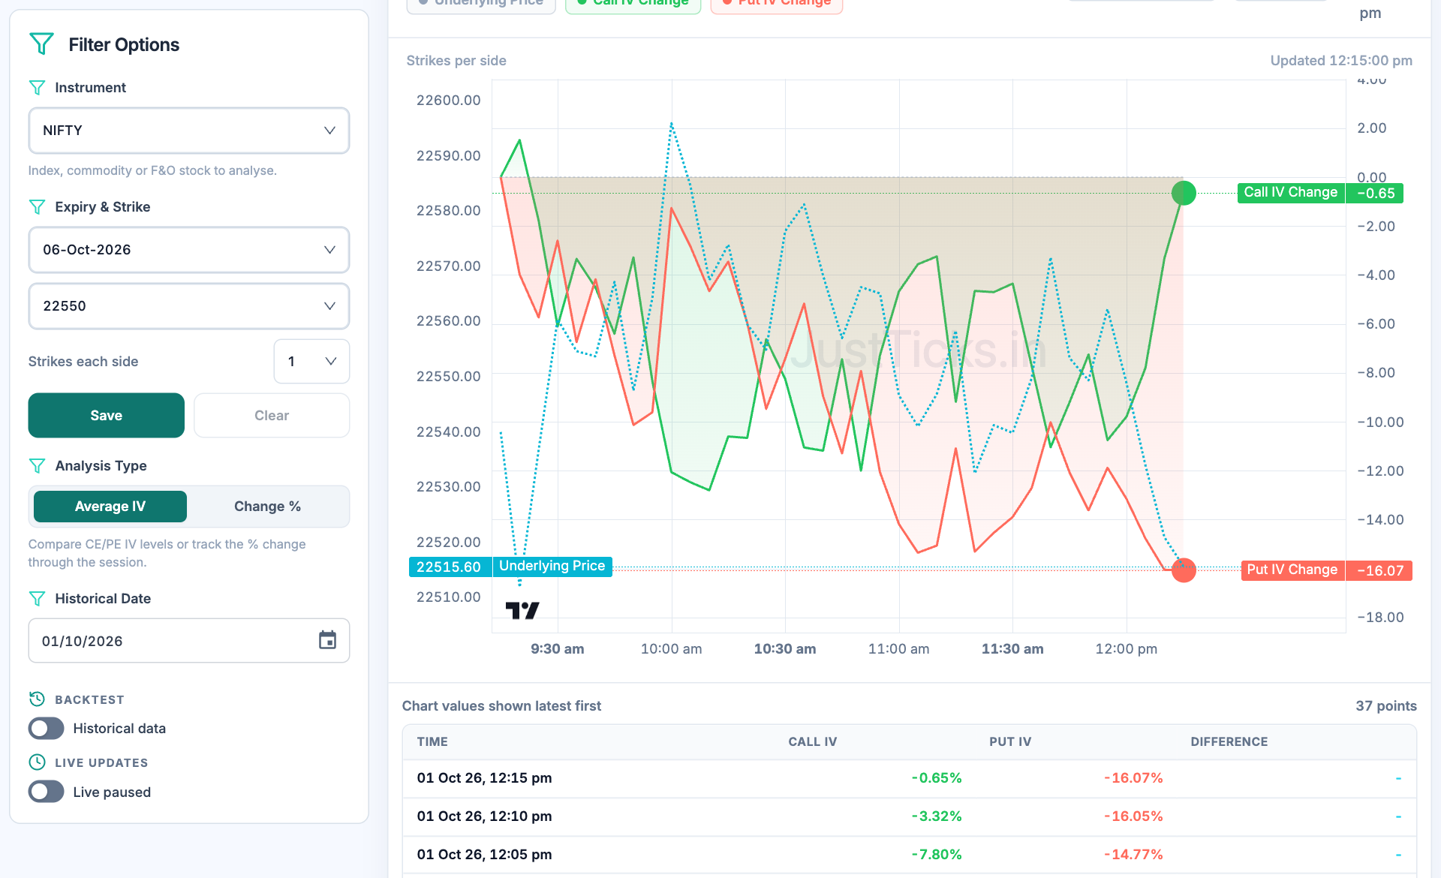Open the 22550 strike dropdown
The image size is (1441, 878).
pyautogui.click(x=189, y=306)
